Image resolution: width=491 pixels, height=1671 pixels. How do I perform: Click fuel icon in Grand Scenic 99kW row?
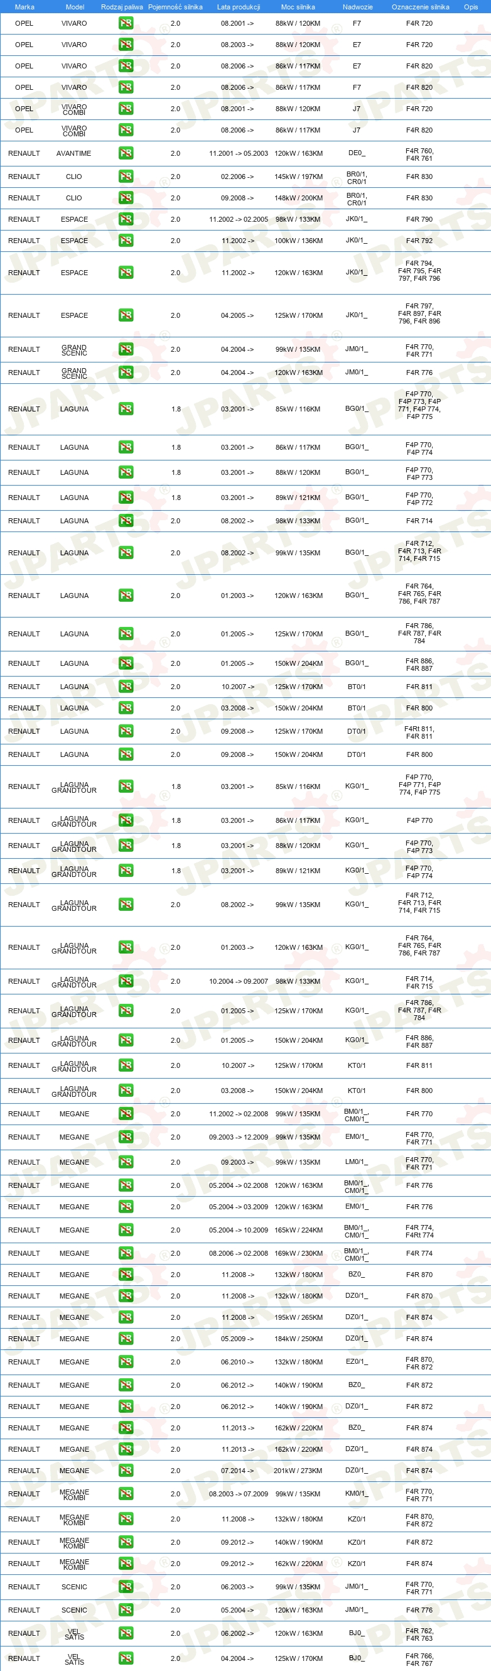point(126,349)
